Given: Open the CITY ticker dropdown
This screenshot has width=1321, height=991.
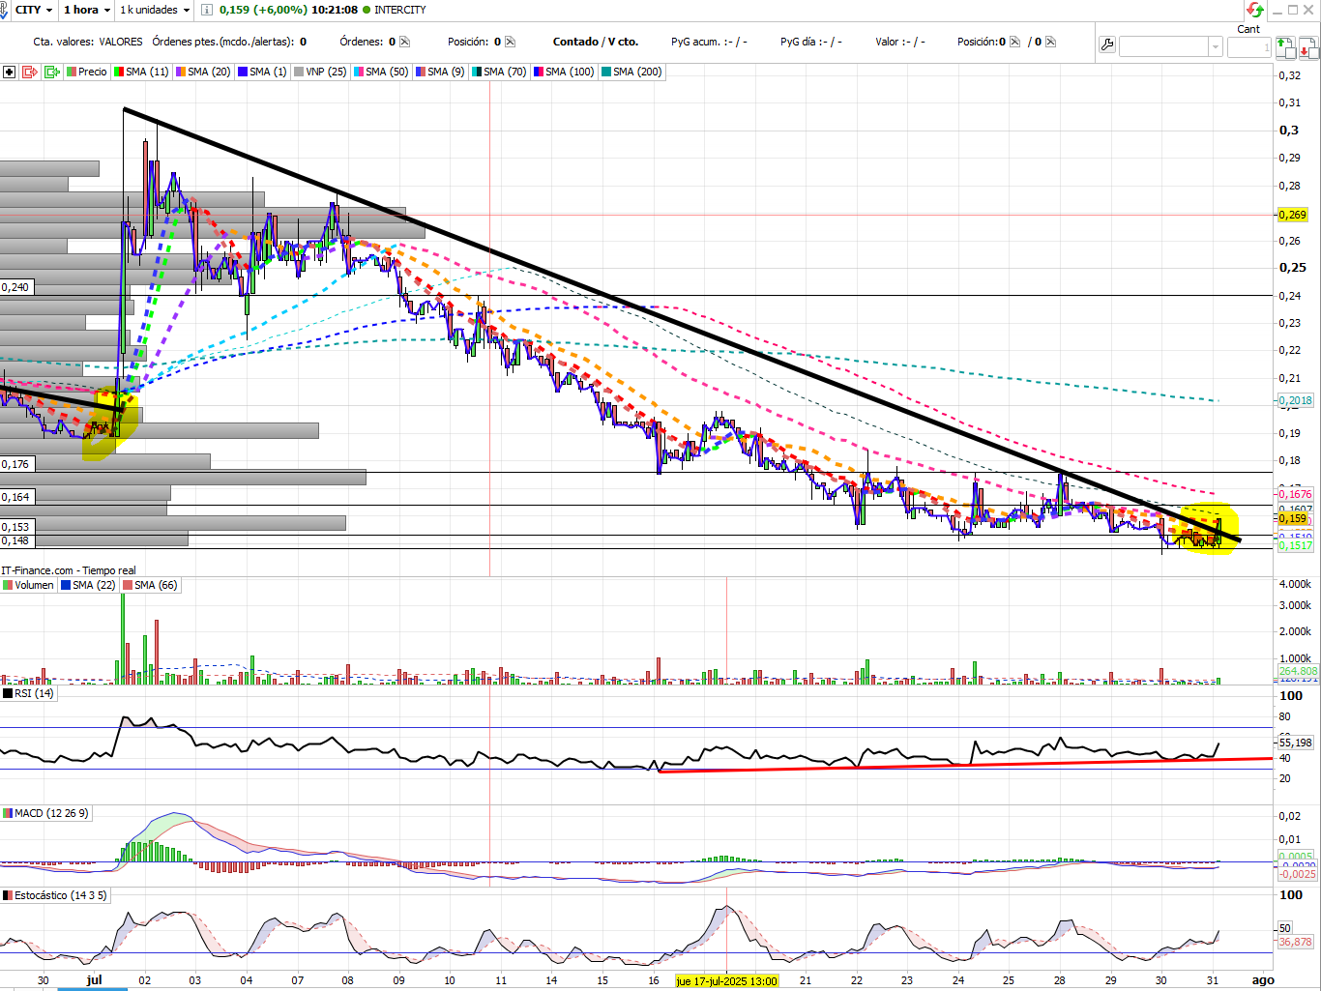Looking at the screenshot, I should (x=34, y=10).
